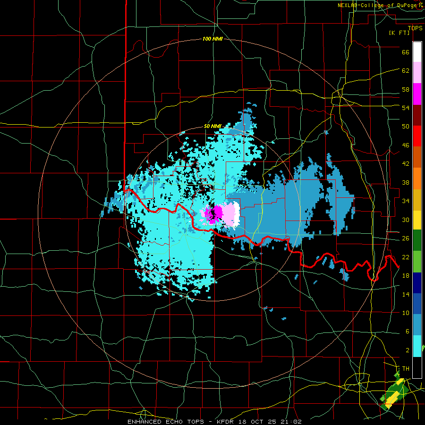Select the legend value "58"

(x=406, y=89)
